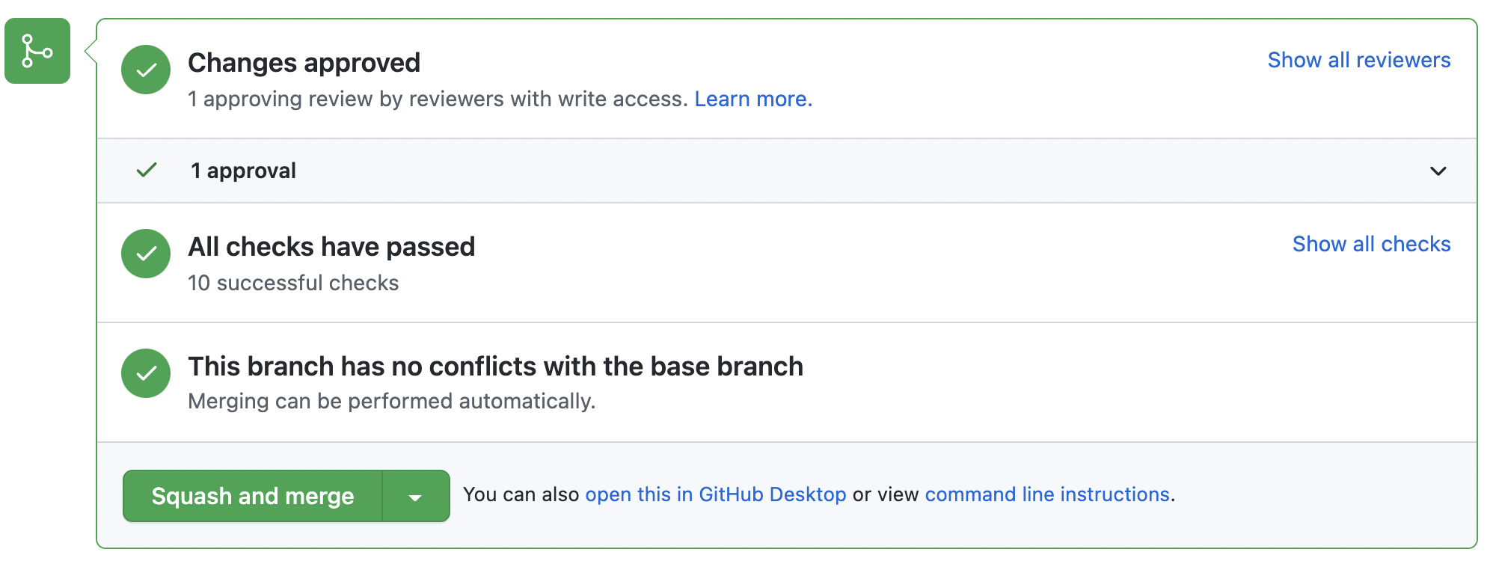Viewport: 1496px width, 567px height.
Task: Click Merging can be performed automatically text
Action: 392,401
